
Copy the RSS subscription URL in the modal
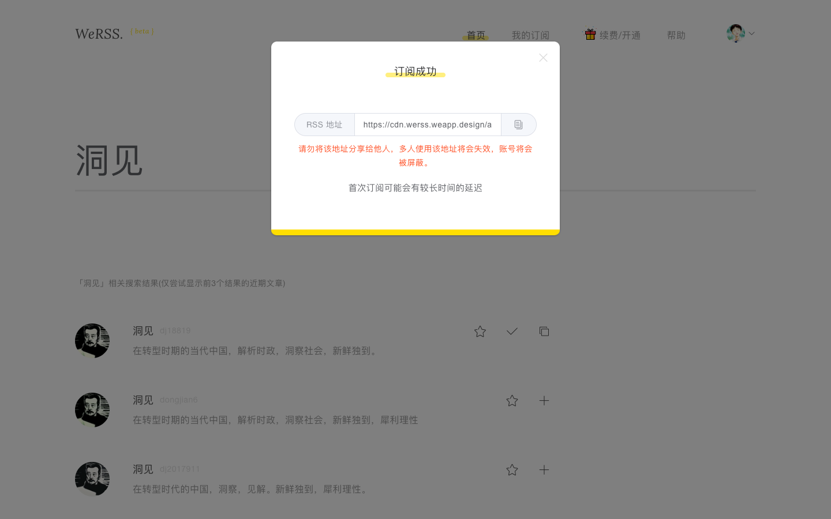click(x=518, y=125)
